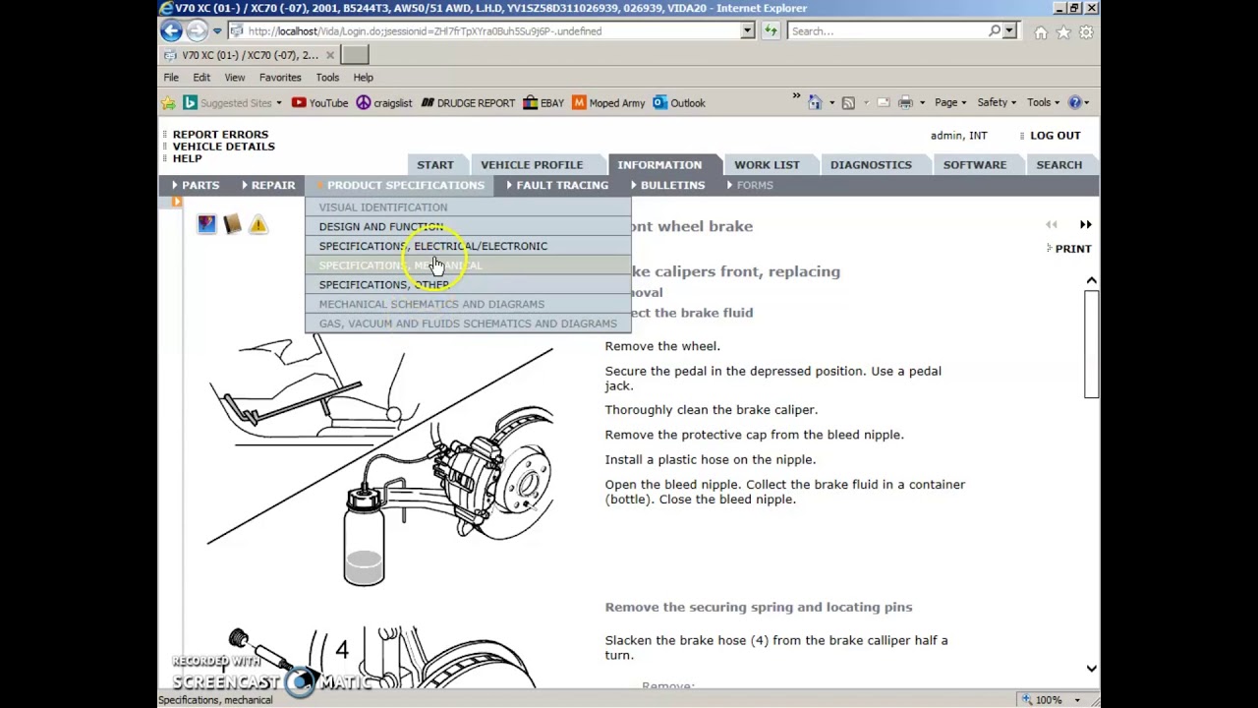Viewport: 1258px width, 708px height.
Task: Select SPECIFICATIONS, ELECTRICAL/ELECTRONIC menu entry
Action: pyautogui.click(x=468, y=246)
